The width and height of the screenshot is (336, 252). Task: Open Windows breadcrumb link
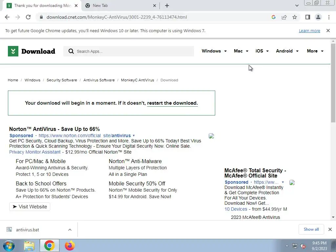[x=32, y=80]
